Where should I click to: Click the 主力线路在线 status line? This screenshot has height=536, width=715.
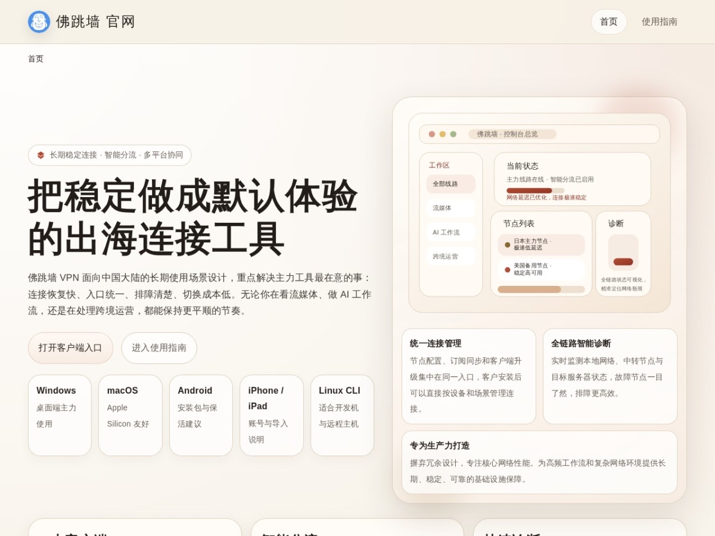click(550, 179)
